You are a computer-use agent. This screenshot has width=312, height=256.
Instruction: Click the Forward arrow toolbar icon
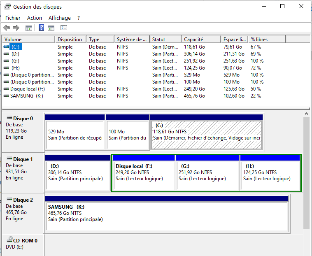tap(16, 28)
